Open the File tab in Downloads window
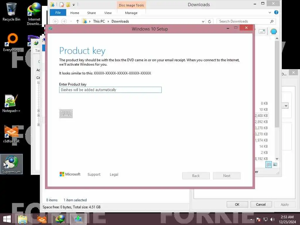300x225 pixels. [x=58, y=13]
